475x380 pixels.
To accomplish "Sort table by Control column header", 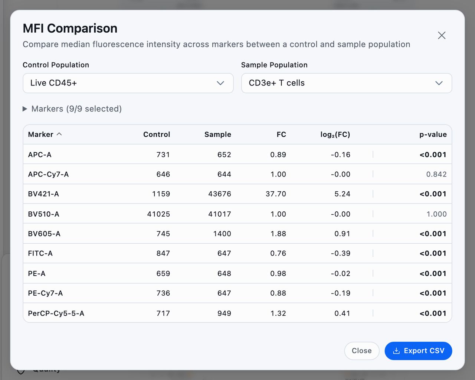I will [x=157, y=134].
